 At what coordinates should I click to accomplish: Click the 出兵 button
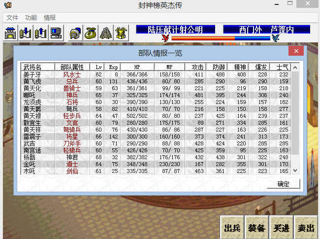pos(232,228)
